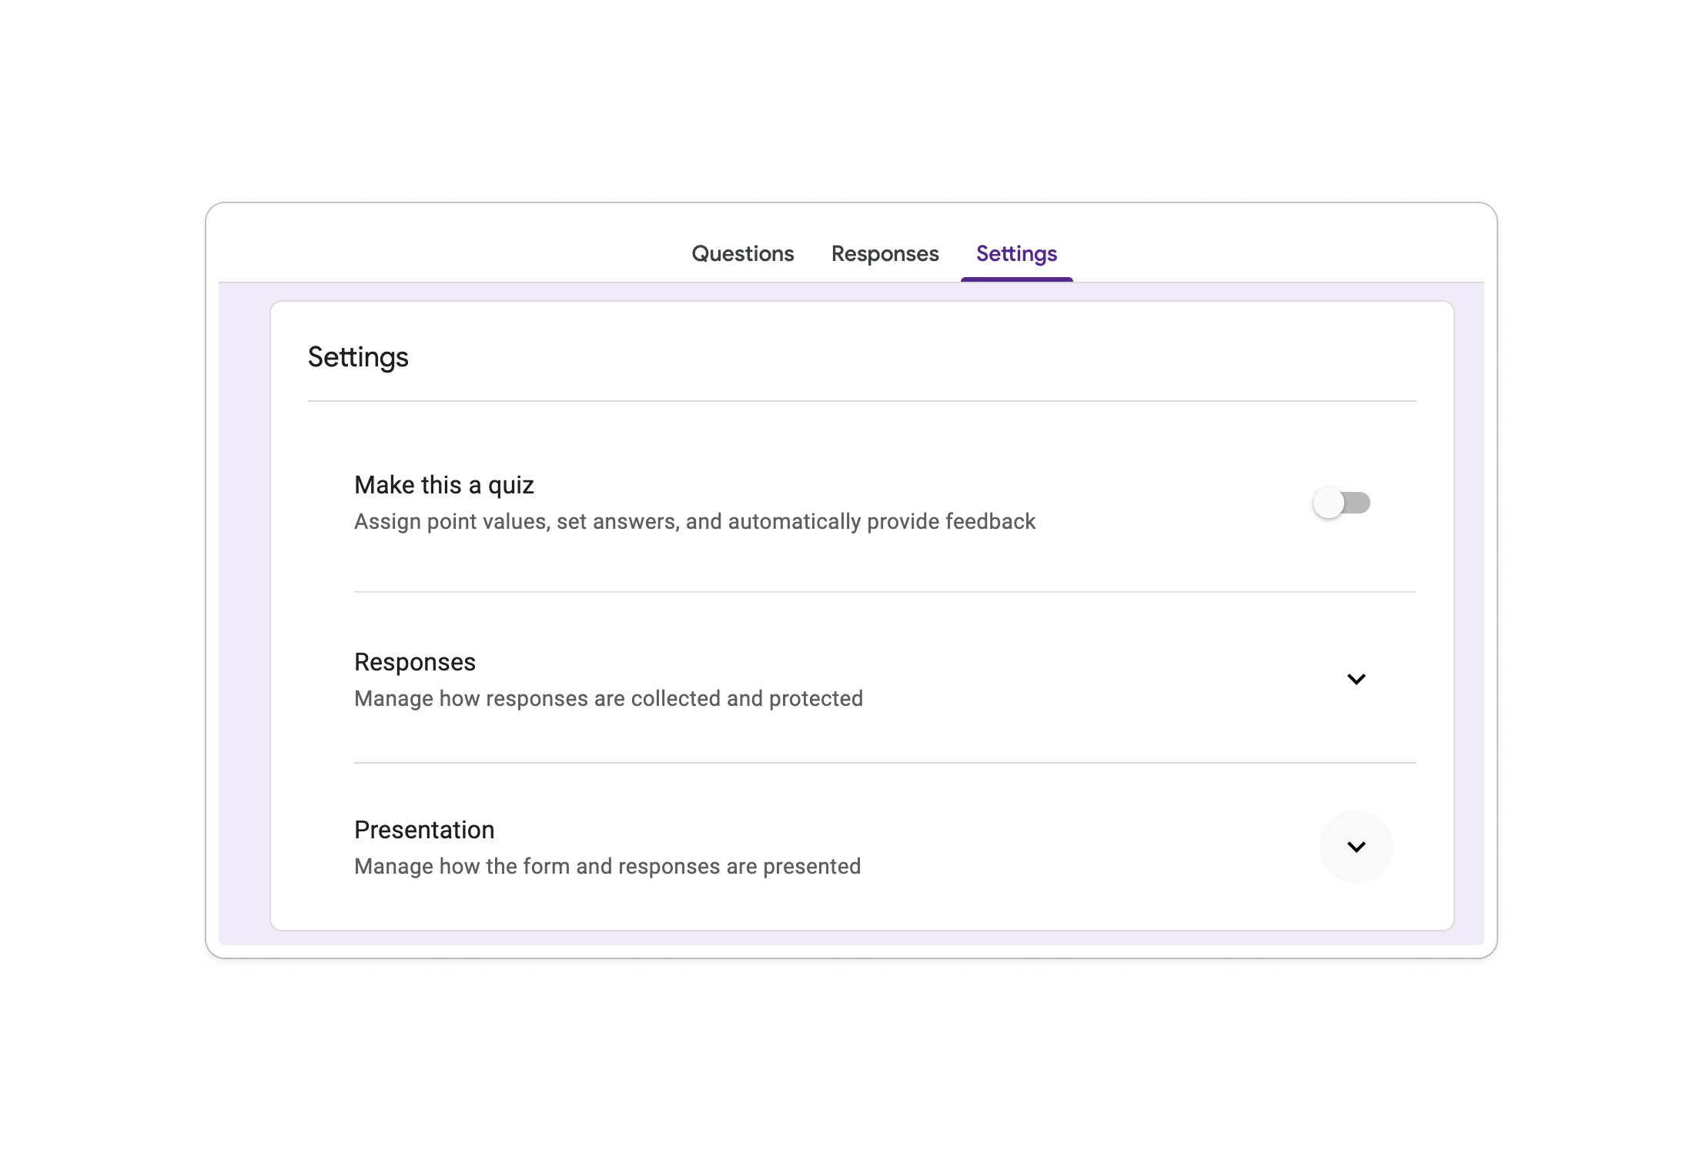Click the quiz feedback description text

tap(694, 521)
